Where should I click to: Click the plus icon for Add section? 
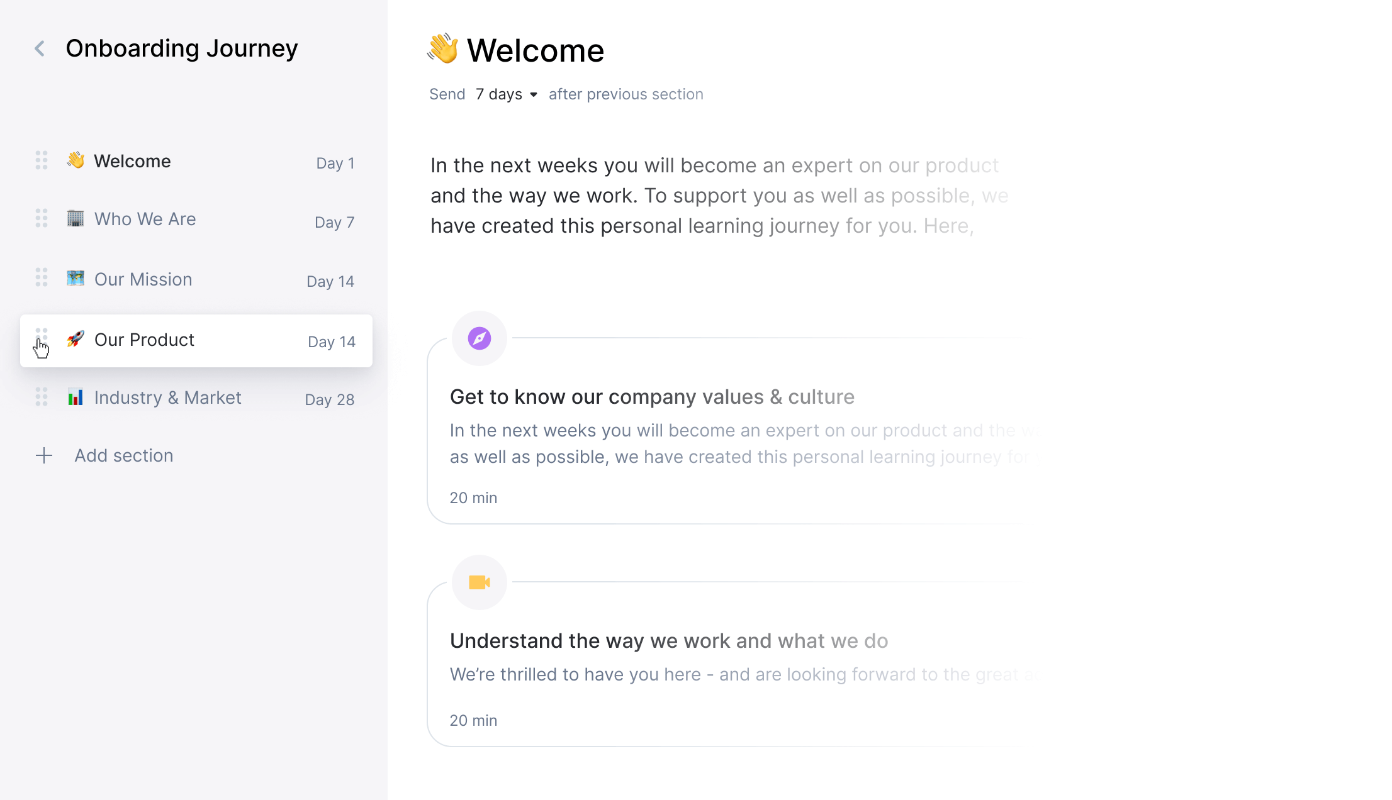(44, 455)
